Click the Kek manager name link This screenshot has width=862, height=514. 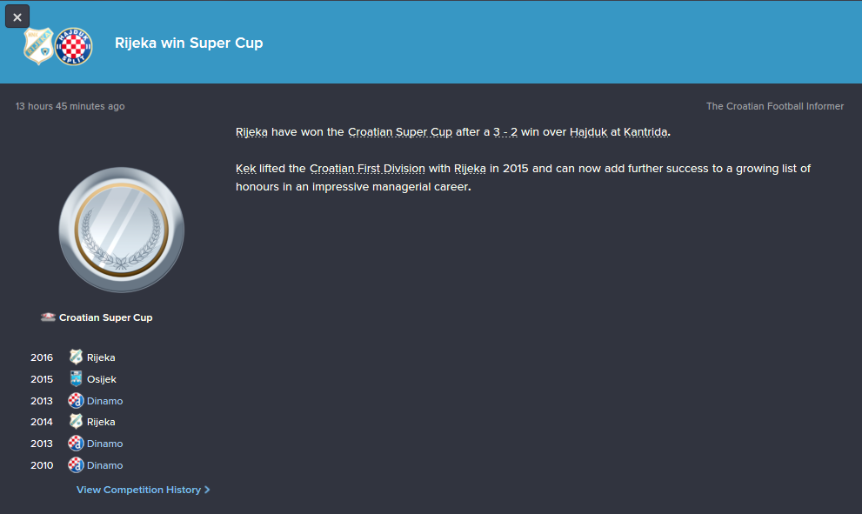click(x=245, y=168)
